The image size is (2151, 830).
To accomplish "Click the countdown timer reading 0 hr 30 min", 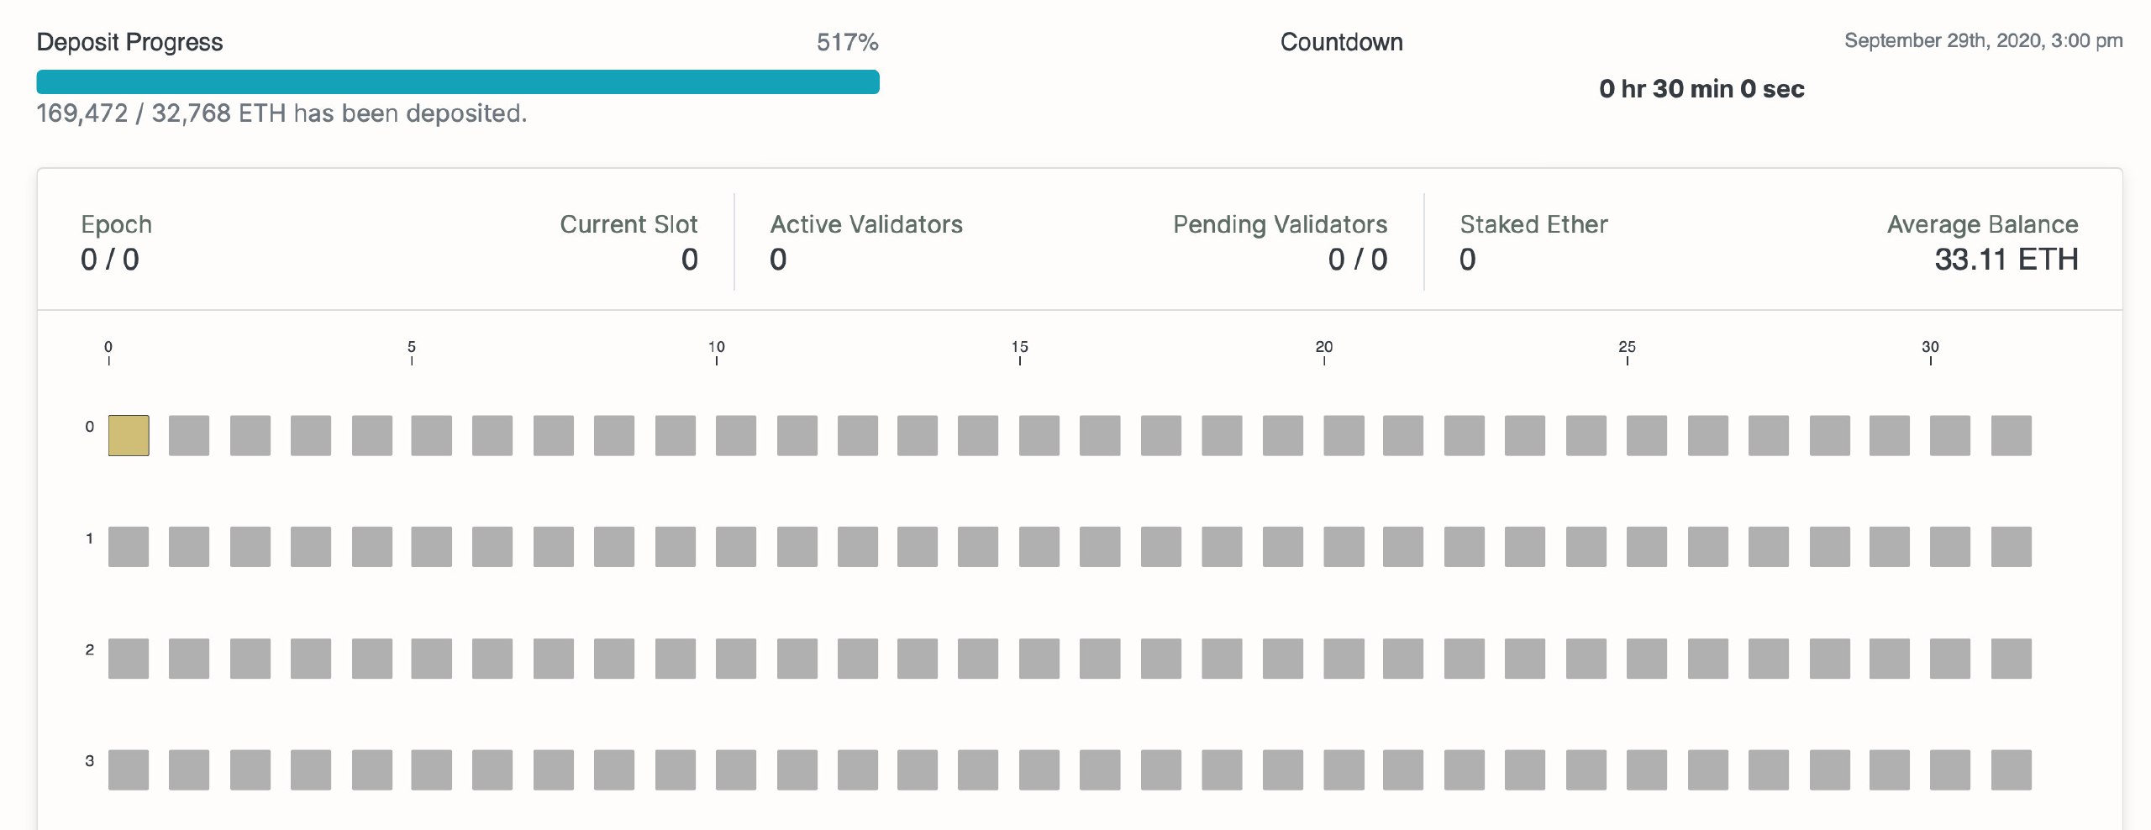I will [x=1701, y=89].
